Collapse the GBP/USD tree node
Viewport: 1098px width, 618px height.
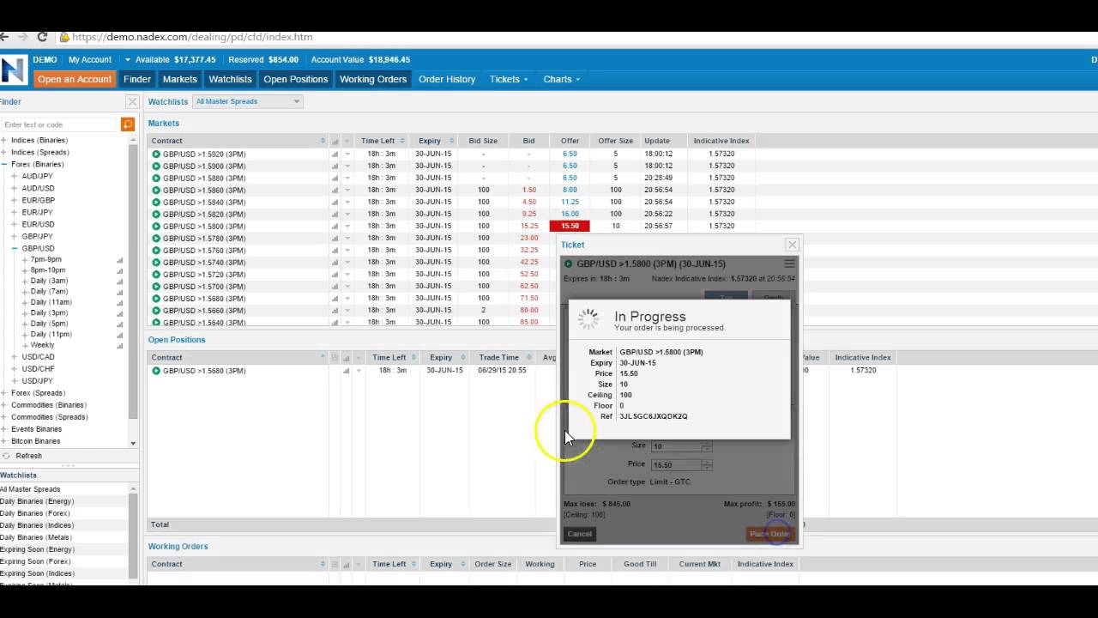[x=15, y=248]
